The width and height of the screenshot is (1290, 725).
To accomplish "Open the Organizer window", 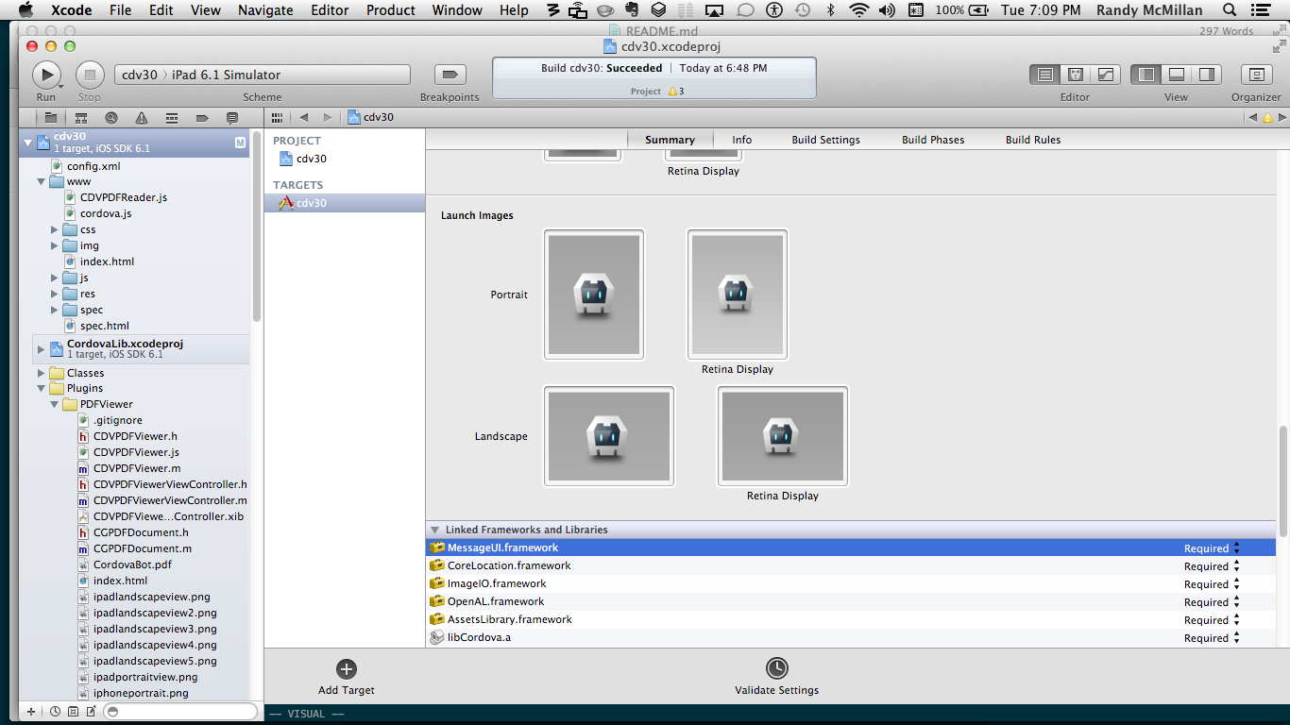I will (x=1256, y=75).
